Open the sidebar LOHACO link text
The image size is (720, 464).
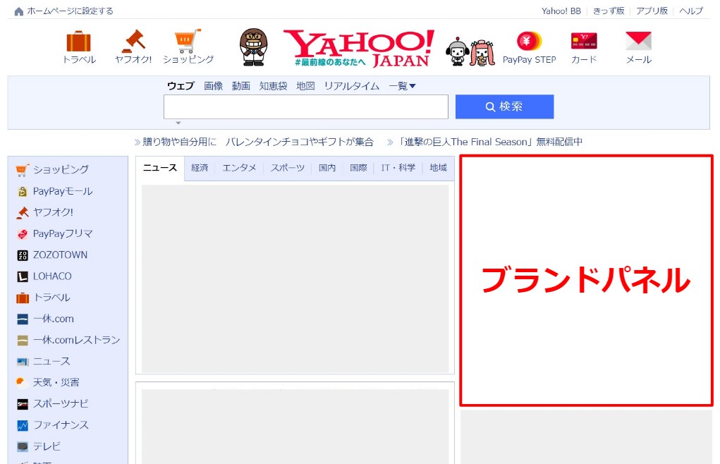pyautogui.click(x=52, y=276)
